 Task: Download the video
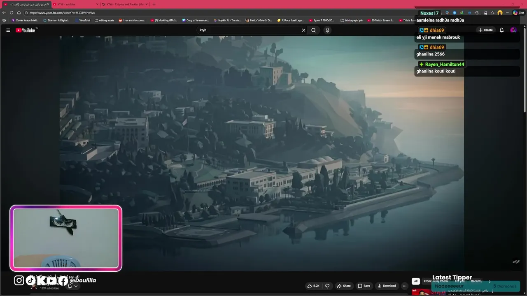click(x=387, y=286)
